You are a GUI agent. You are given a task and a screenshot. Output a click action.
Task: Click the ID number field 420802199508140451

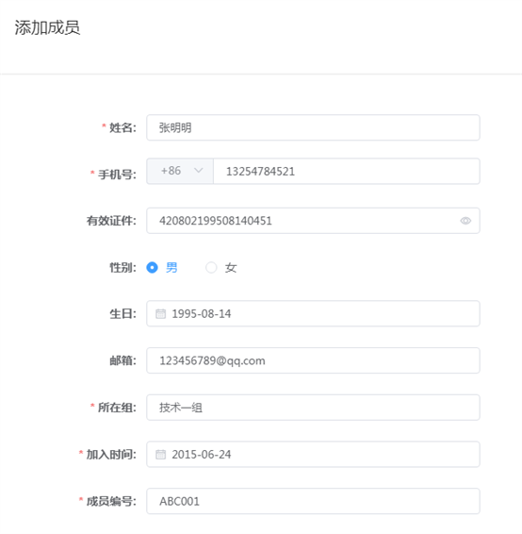point(313,221)
